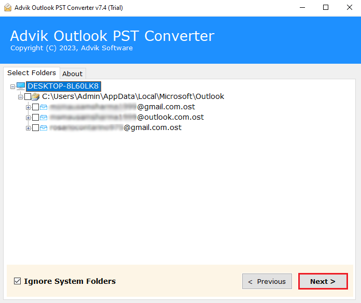Tick checkbox for last @gmail.com.ost file
This screenshot has height=303, width=361.
pos(35,128)
